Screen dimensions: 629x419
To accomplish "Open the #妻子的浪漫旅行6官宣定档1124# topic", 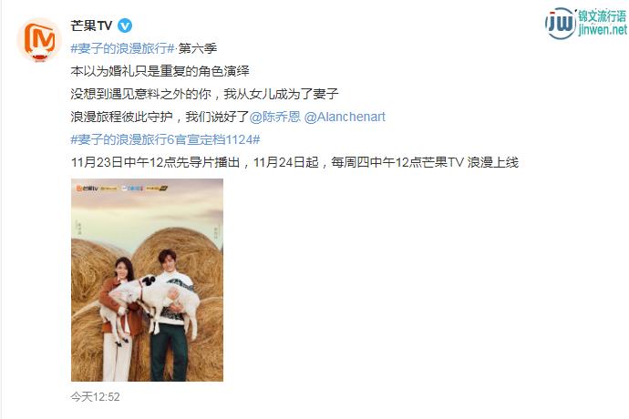I will pyautogui.click(x=165, y=139).
